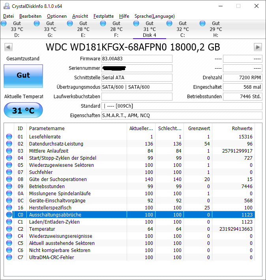Click status orb of ID 09 Betriebsstunden row
The image size is (266, 280).
point(9,186)
